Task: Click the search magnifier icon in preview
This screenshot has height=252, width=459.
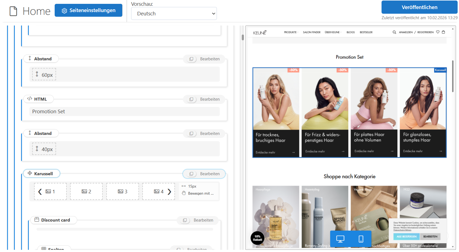Action: point(394,32)
